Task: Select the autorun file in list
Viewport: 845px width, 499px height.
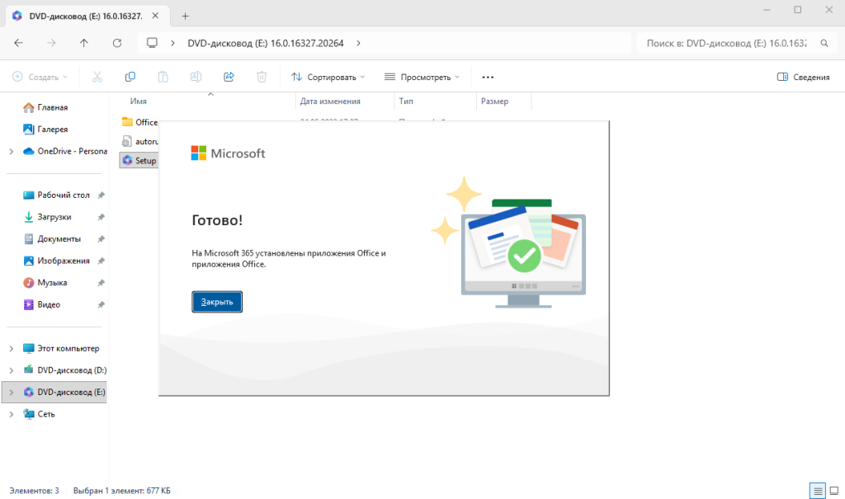Action: (139, 142)
